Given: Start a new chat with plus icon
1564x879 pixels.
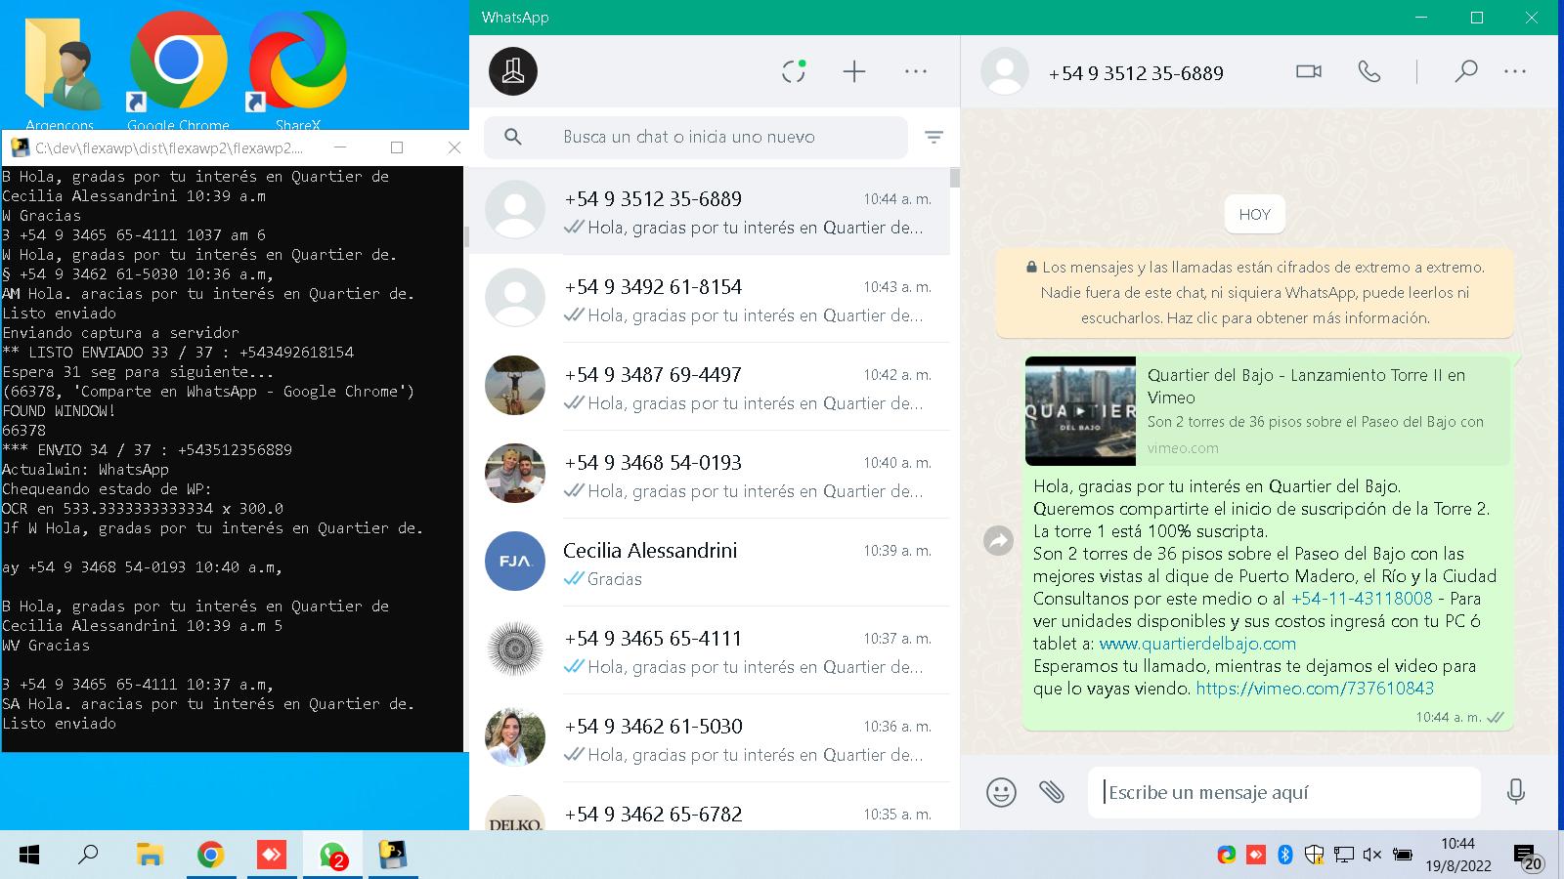Looking at the screenshot, I should (x=854, y=71).
